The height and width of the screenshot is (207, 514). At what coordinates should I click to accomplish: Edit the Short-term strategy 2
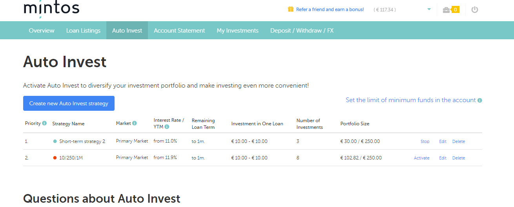click(443, 141)
